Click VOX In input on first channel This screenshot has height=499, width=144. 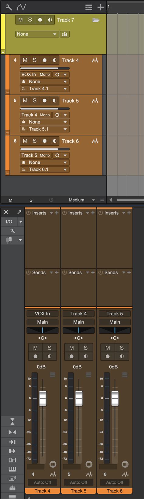click(43, 314)
